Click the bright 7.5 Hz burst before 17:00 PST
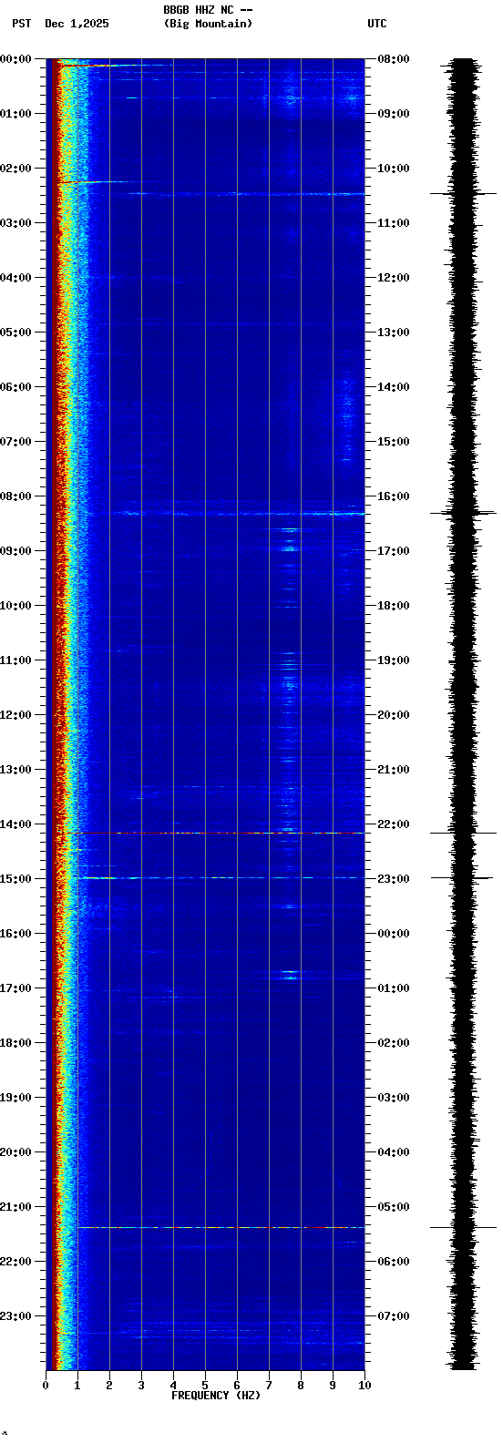Image resolution: width=503 pixels, height=1443 pixels. [x=290, y=974]
